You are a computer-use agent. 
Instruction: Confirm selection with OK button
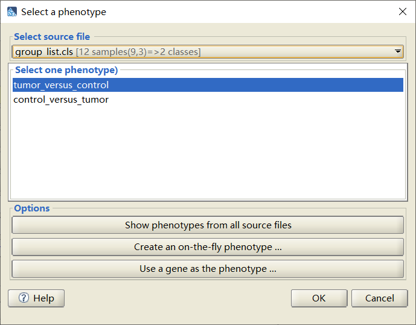[x=319, y=298]
